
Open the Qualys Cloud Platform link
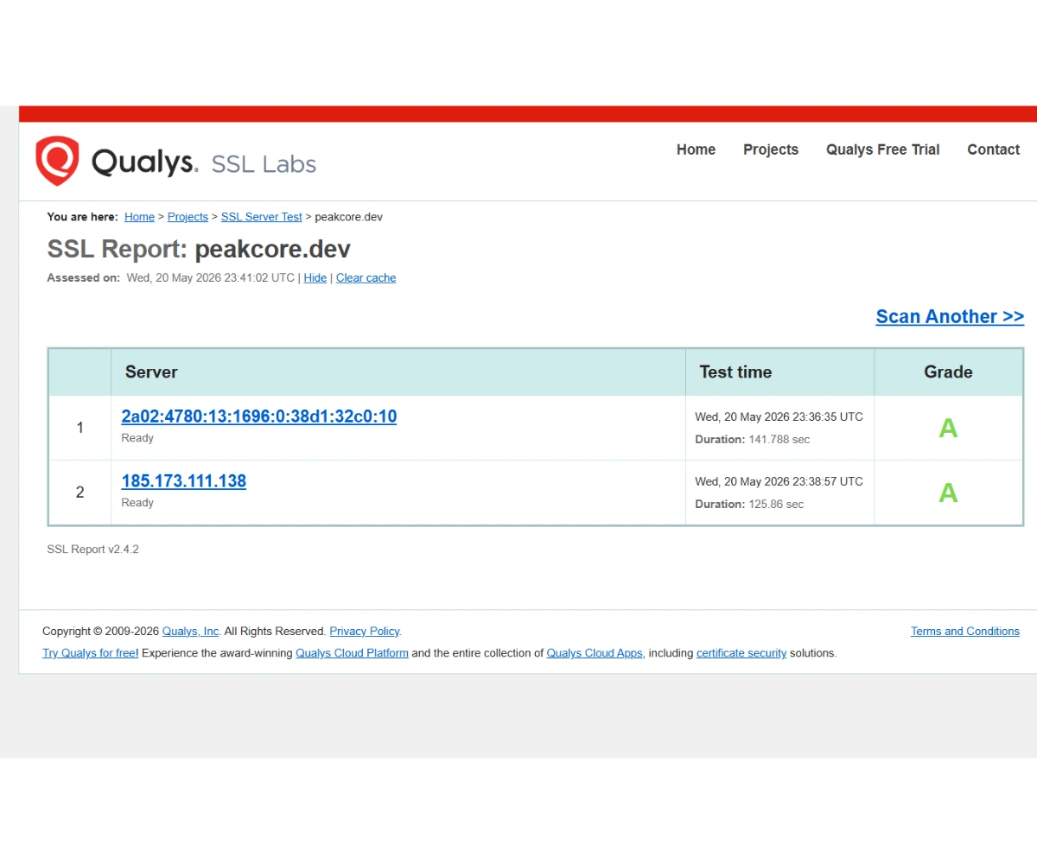pyautogui.click(x=352, y=653)
